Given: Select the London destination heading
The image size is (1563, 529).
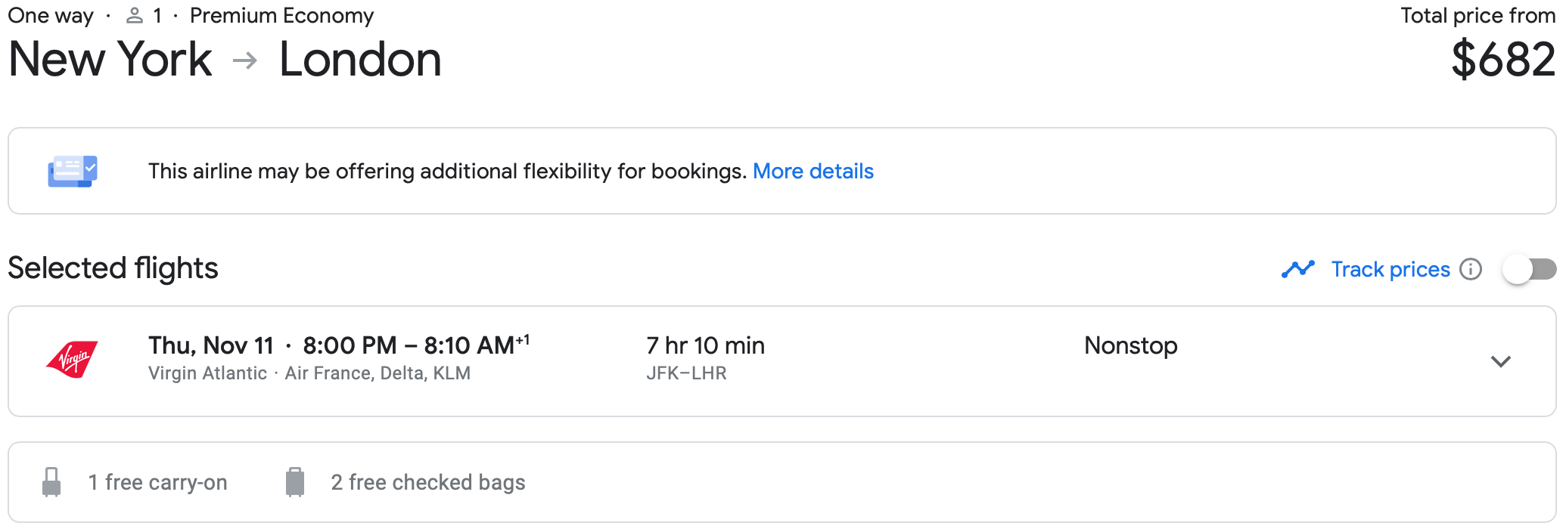Looking at the screenshot, I should tap(360, 60).
